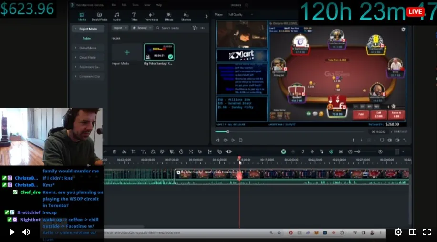Toggle theater mode in stream player

[413, 232]
